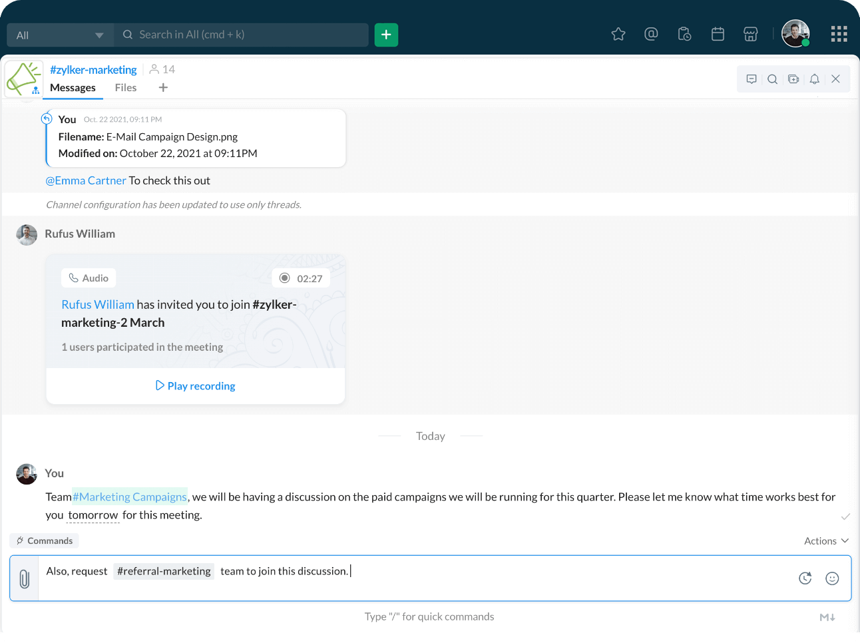Toggle markdown mode with the M↓ icon
This screenshot has height=643, width=860.
tap(827, 617)
